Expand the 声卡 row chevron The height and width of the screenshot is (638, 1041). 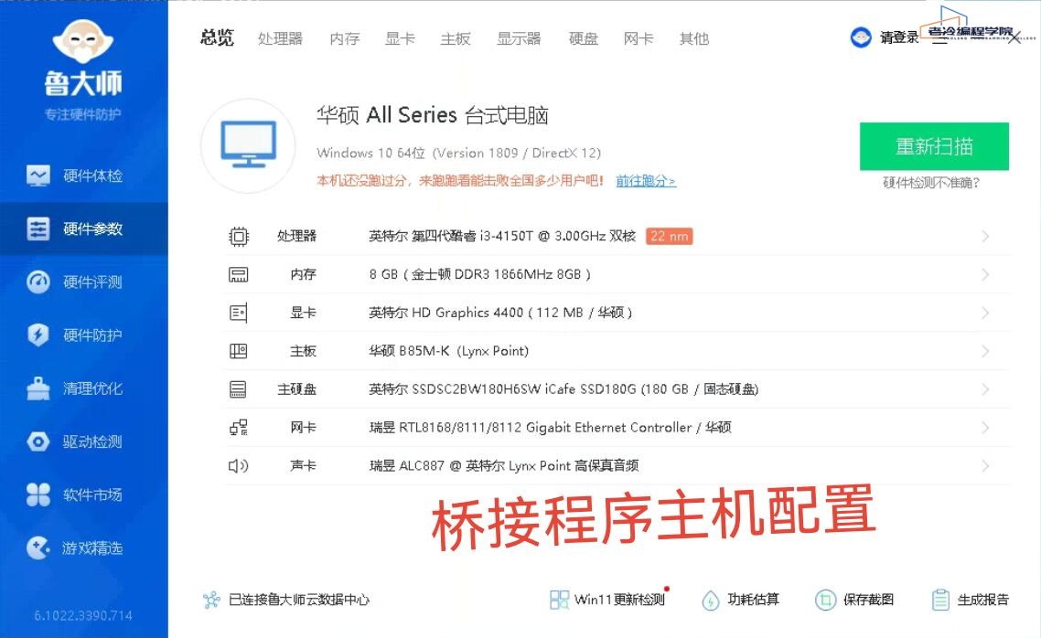tap(985, 466)
